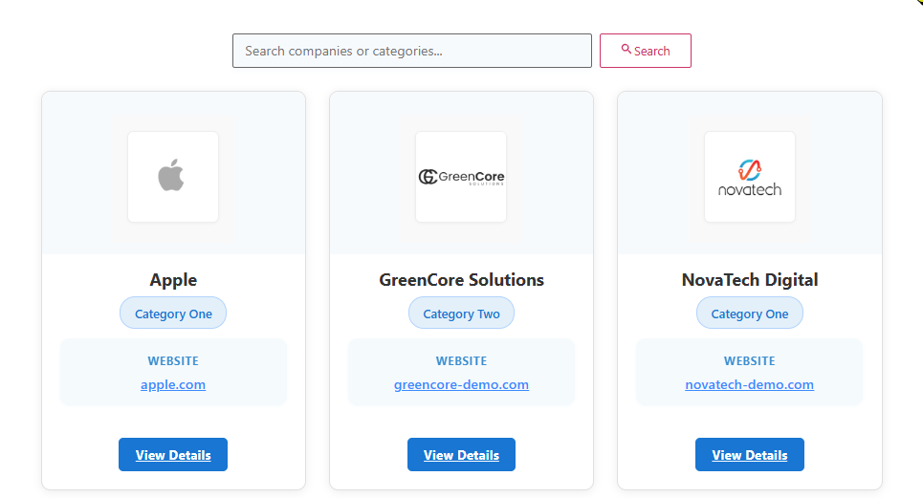Select the NovaTech Digital company heading
Screen dimensions: 923x498
(x=749, y=280)
